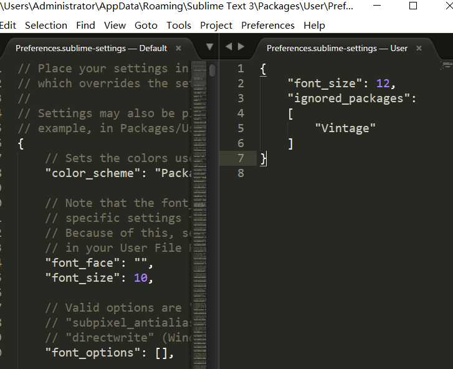The height and width of the screenshot is (369, 453).
Task: Open the Project menu
Action: point(216,26)
